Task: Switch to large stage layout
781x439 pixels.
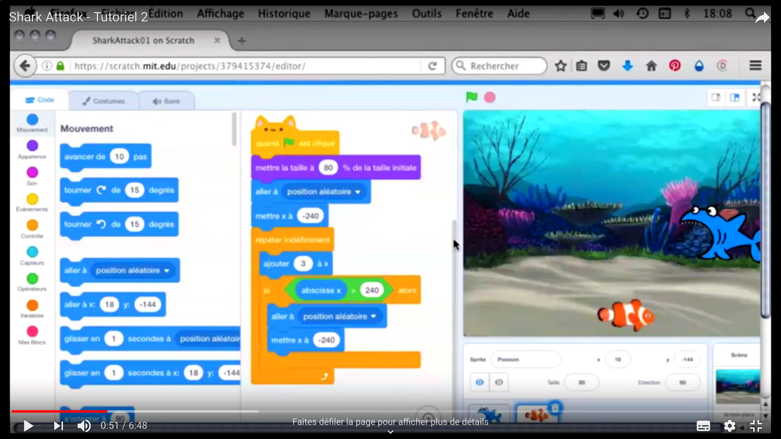Action: point(735,97)
